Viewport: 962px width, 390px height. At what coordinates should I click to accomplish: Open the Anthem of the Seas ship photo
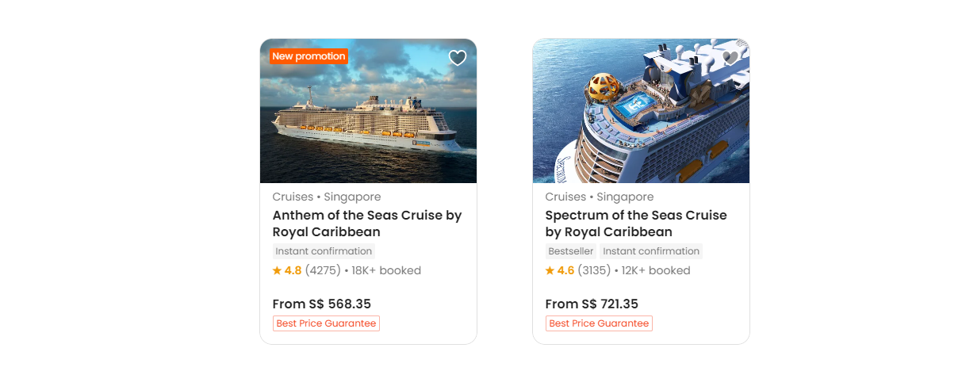368,119
